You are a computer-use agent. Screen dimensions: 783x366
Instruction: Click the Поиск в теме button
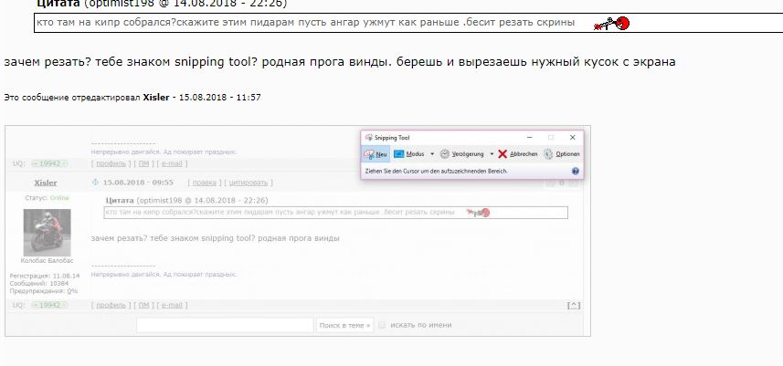(344, 325)
